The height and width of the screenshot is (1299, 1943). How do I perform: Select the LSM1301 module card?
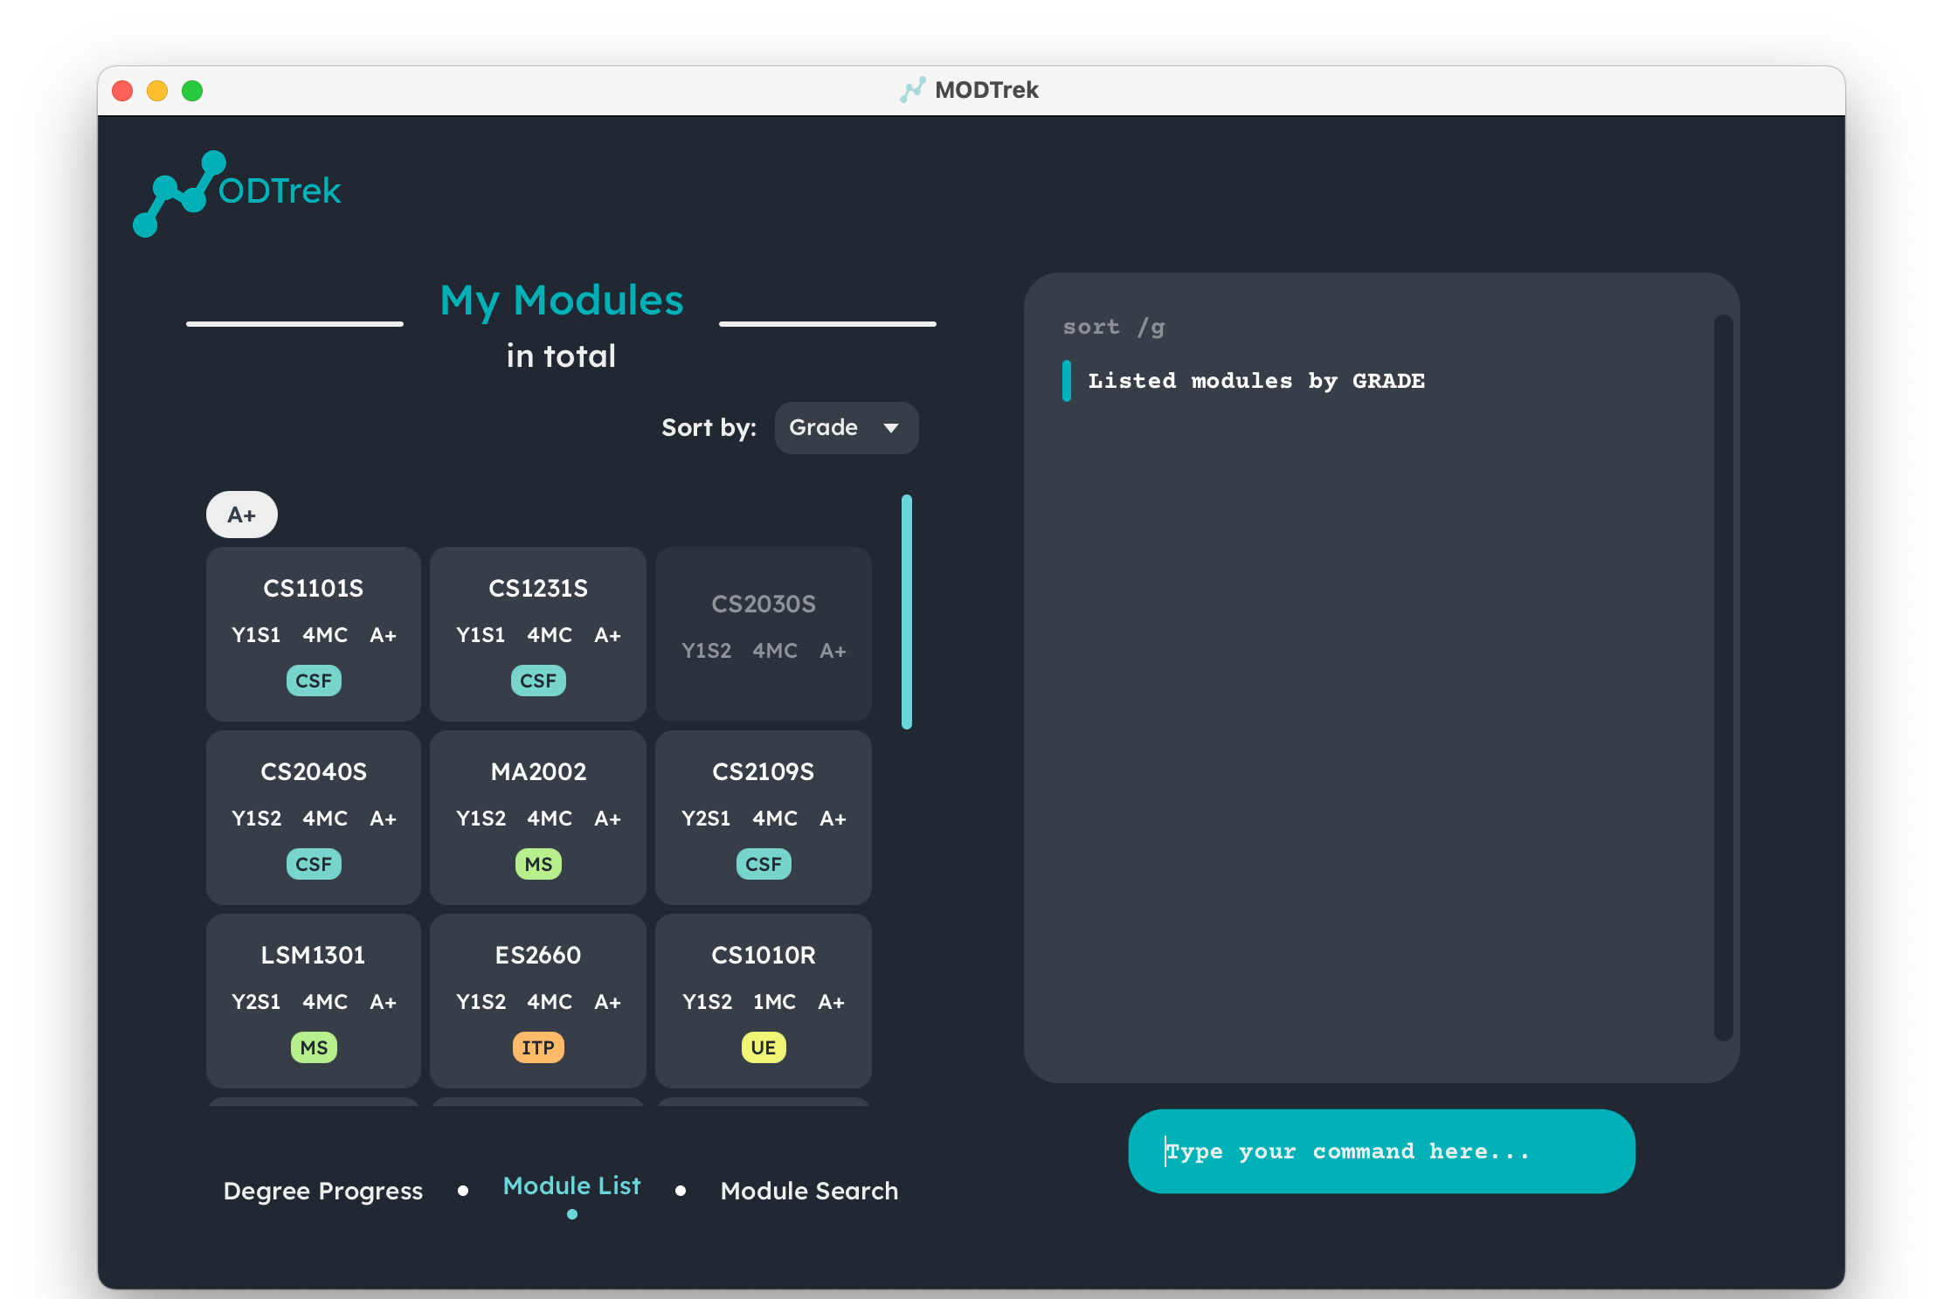coord(314,1001)
